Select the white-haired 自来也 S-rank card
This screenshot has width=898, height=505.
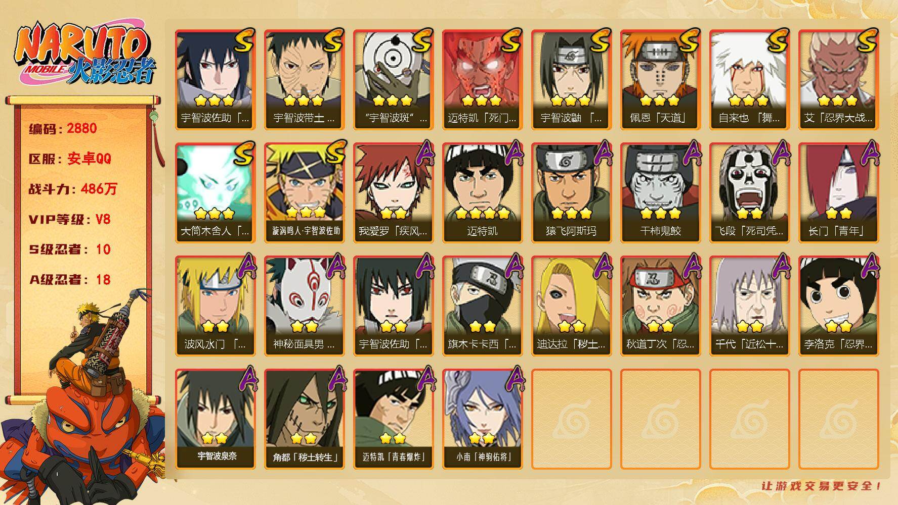pyautogui.click(x=749, y=80)
